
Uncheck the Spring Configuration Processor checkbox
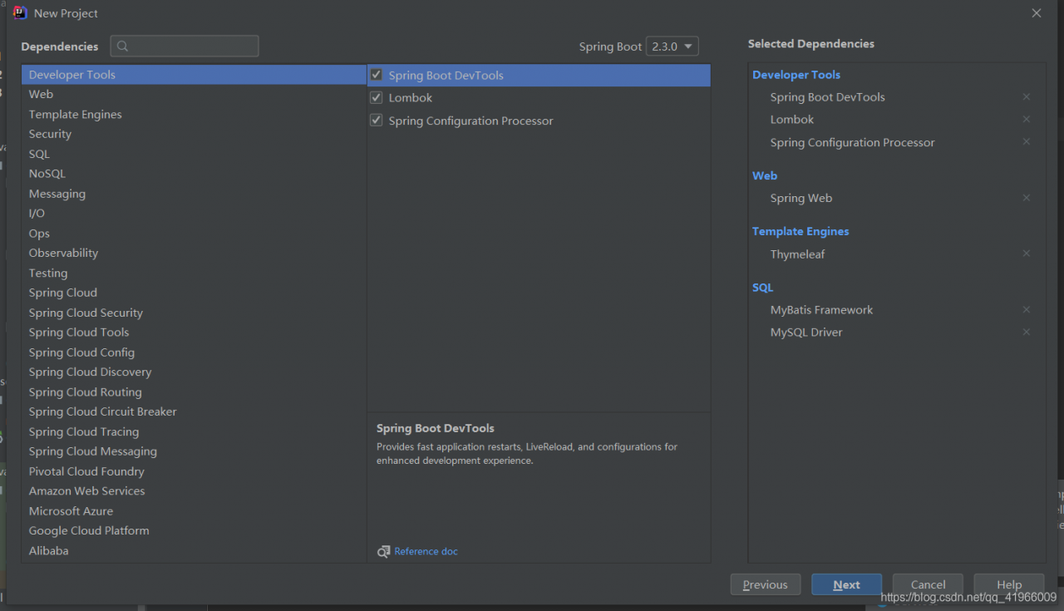377,121
